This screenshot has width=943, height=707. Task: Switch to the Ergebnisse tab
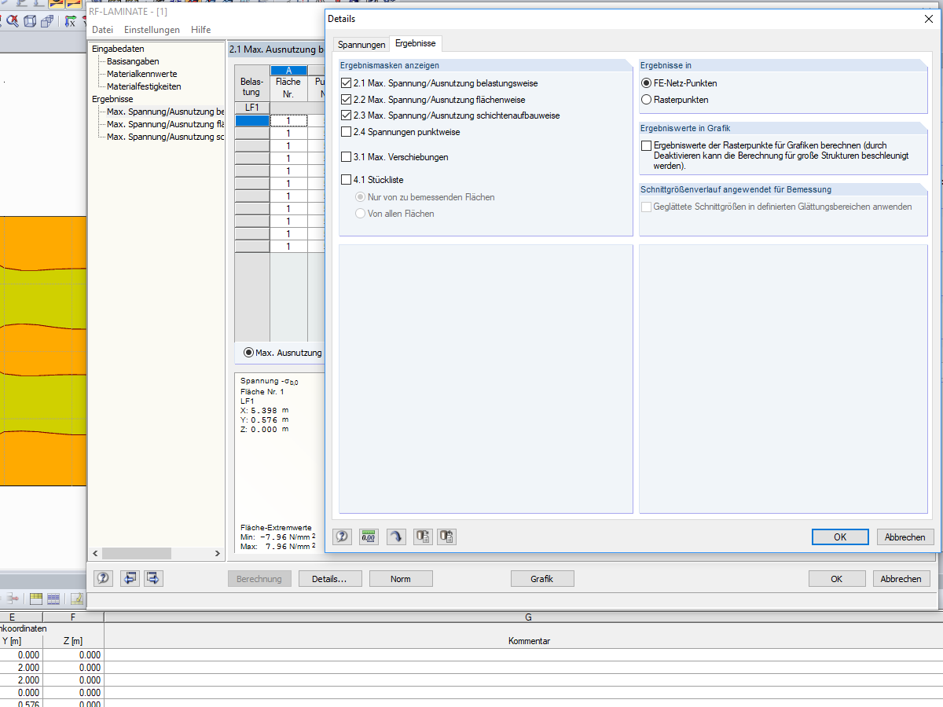point(415,43)
